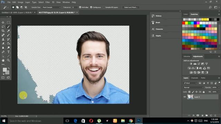Select the Move tool
221x124 pixels.
point(3,22)
